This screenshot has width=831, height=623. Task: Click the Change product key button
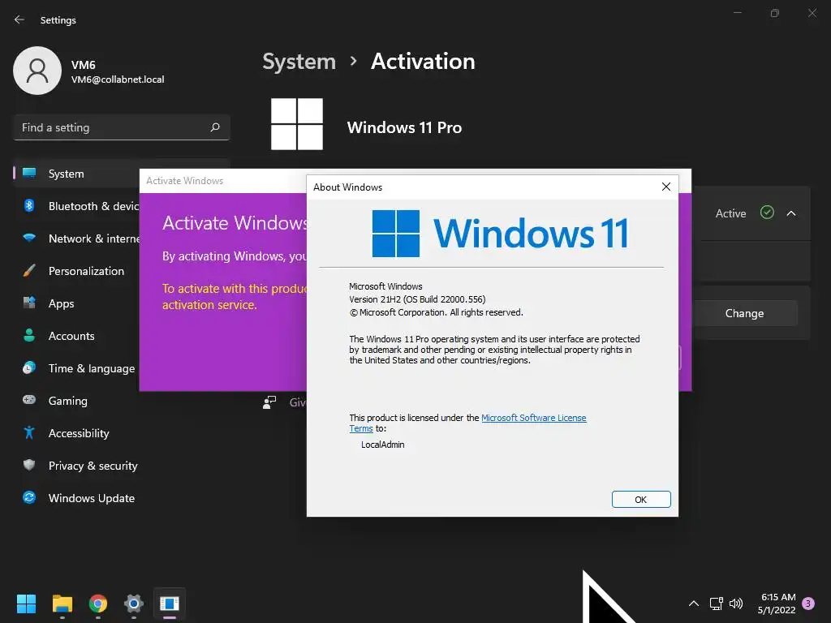pos(744,313)
